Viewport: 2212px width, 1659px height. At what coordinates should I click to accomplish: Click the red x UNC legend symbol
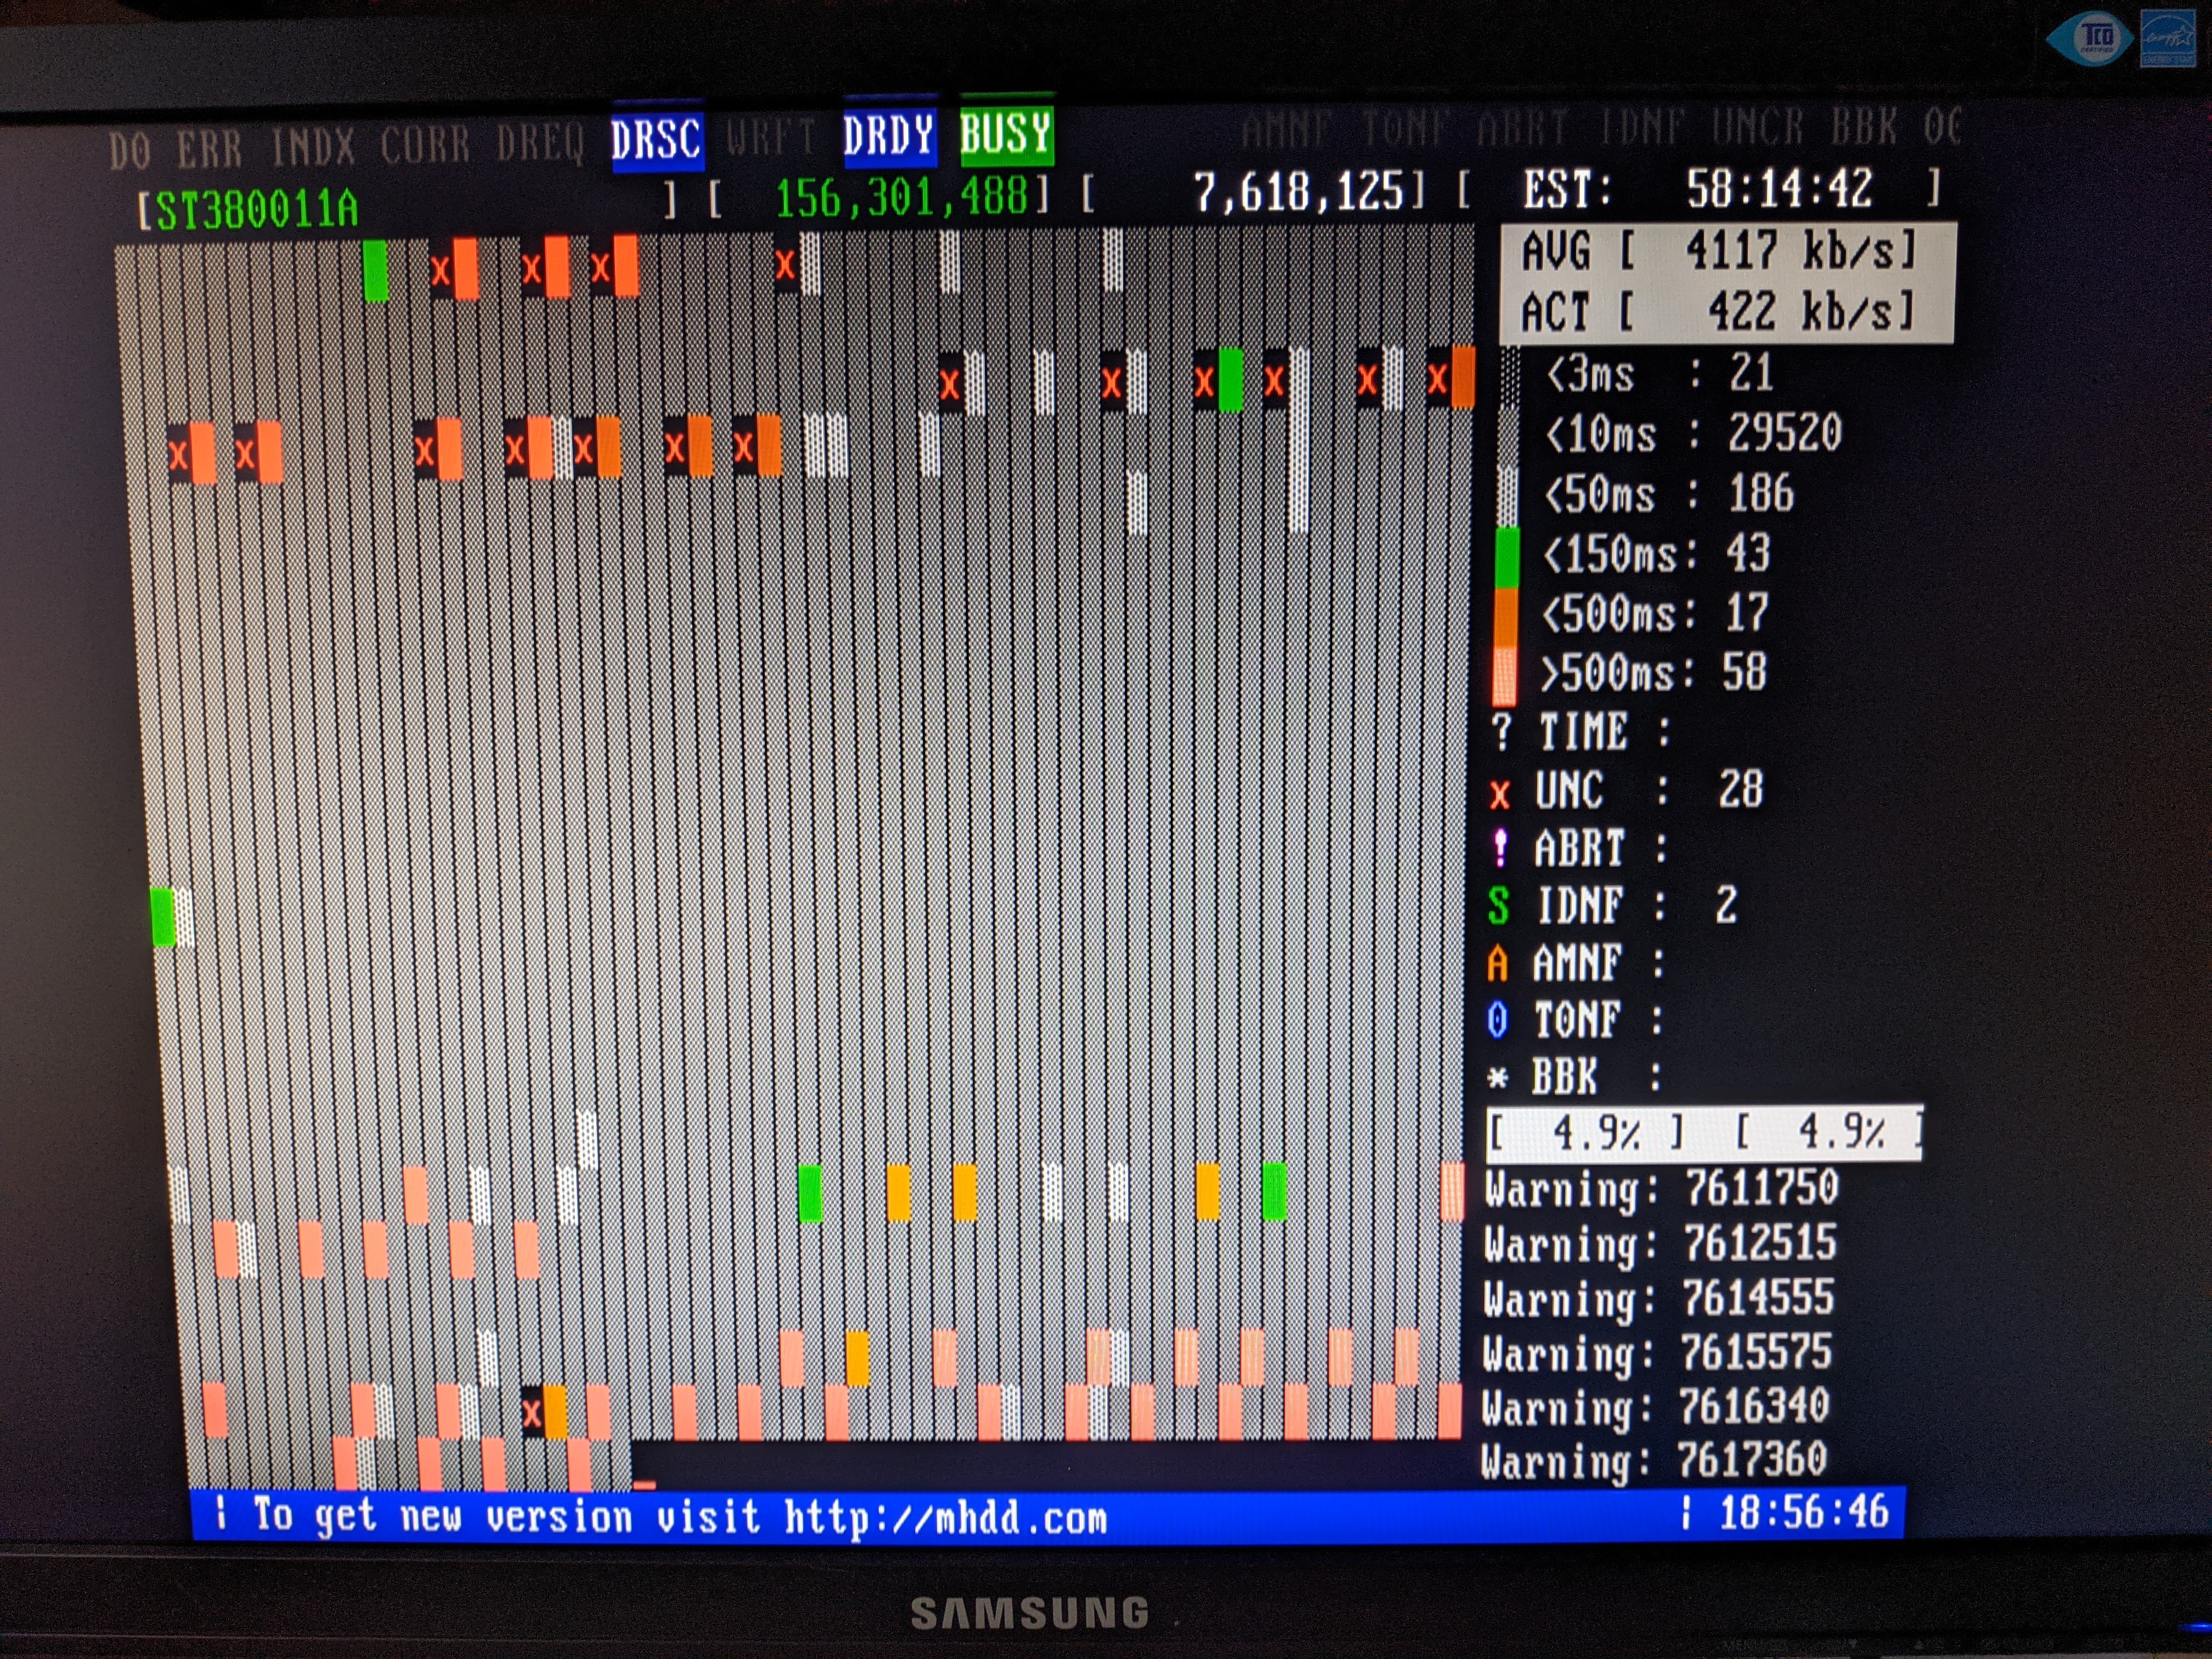(x=1499, y=794)
